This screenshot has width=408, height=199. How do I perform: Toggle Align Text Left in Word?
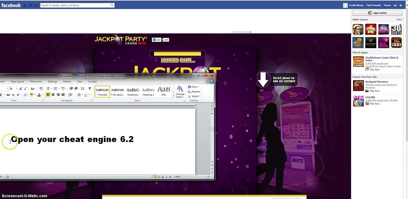[x=48, y=95]
